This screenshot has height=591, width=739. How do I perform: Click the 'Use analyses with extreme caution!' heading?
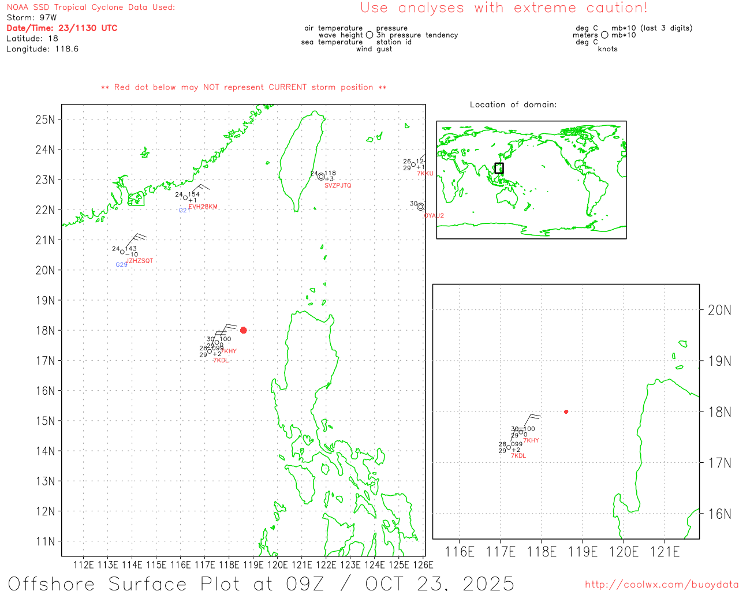504,8
